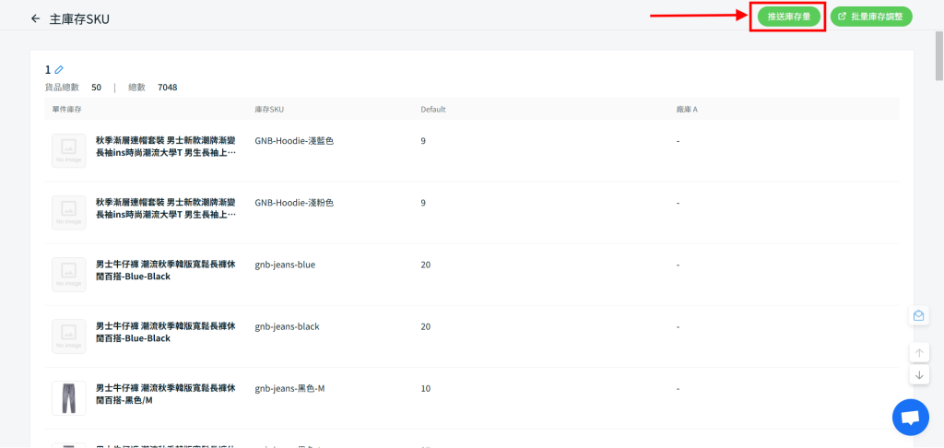Click the page vertical scrollbar thumb
The width and height of the screenshot is (944, 448).
point(938,54)
